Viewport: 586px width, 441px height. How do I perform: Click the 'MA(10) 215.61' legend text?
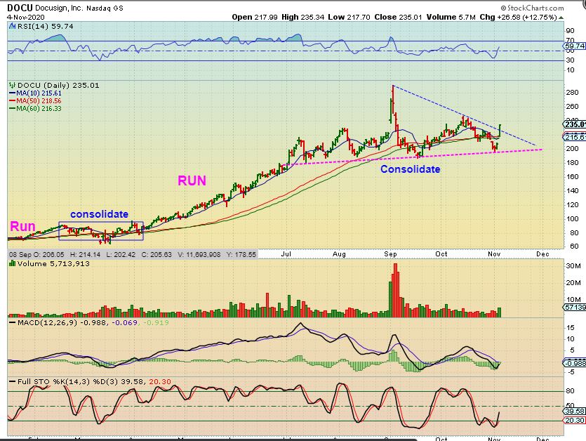click(39, 93)
